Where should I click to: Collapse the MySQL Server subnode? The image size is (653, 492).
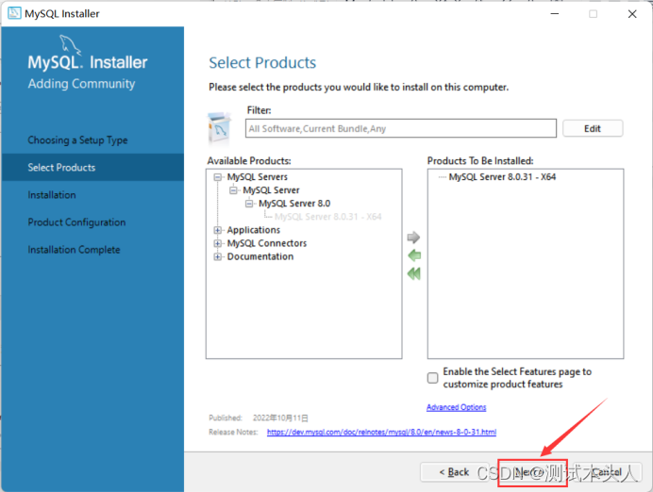pos(233,190)
